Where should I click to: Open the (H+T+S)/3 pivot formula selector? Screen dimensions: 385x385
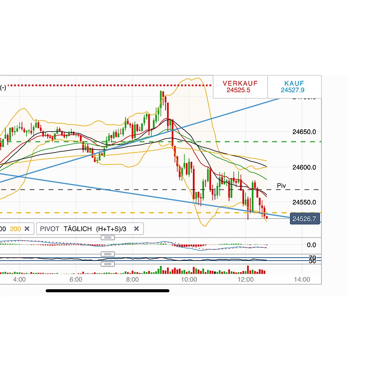[112, 229]
